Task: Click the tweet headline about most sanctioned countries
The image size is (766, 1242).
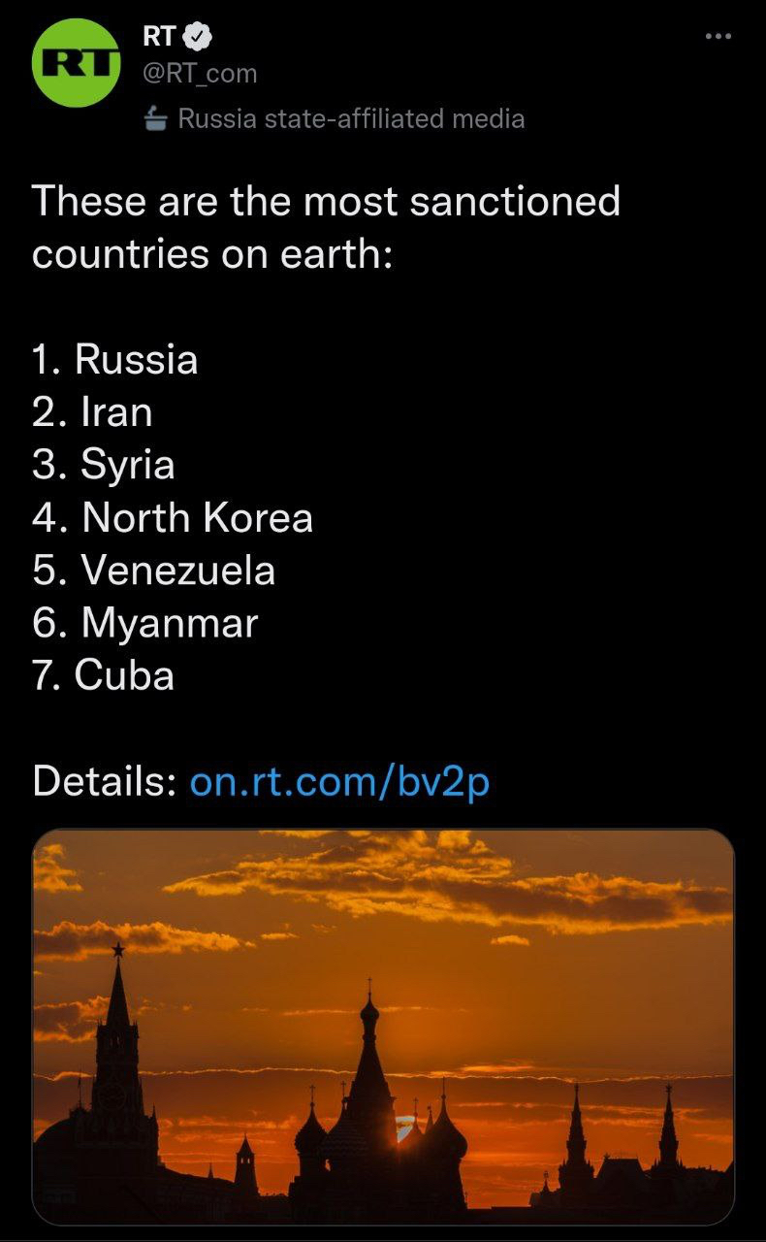Action: pos(326,227)
